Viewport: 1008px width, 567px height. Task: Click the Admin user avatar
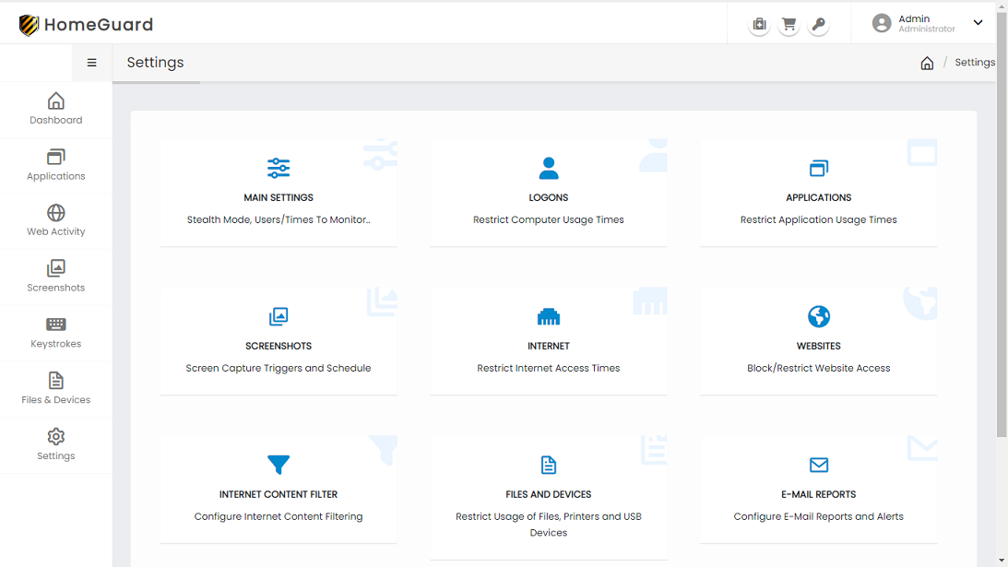tap(882, 23)
